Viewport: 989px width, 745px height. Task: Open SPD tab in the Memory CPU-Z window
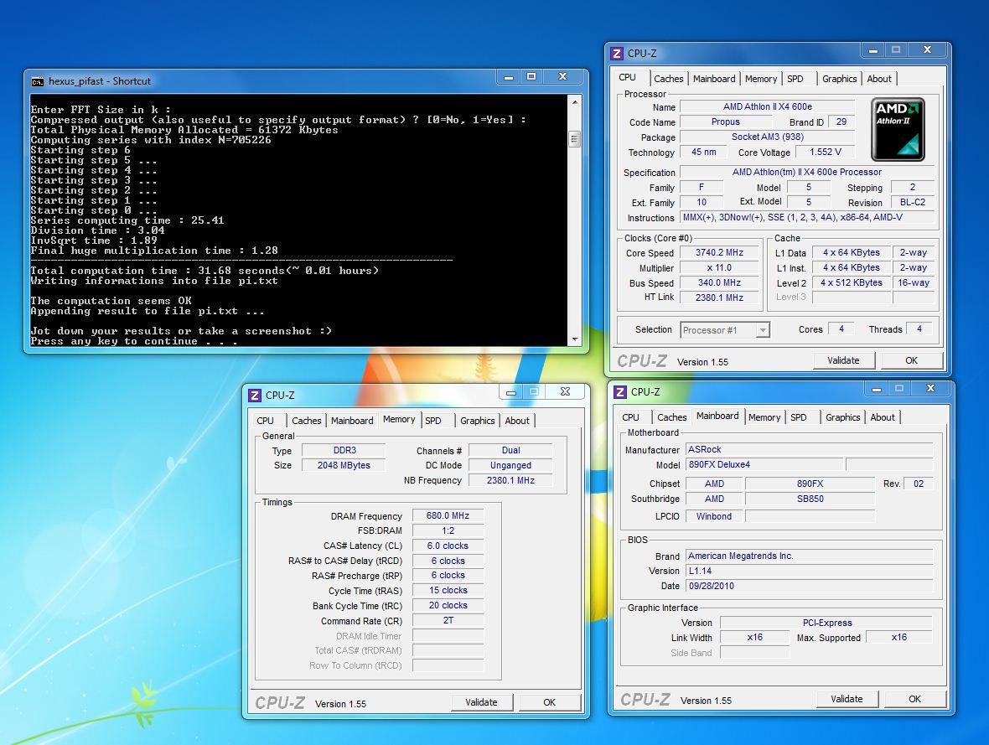[x=433, y=421]
